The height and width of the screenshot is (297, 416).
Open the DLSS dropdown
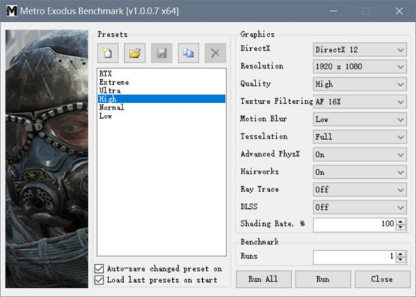pos(360,207)
